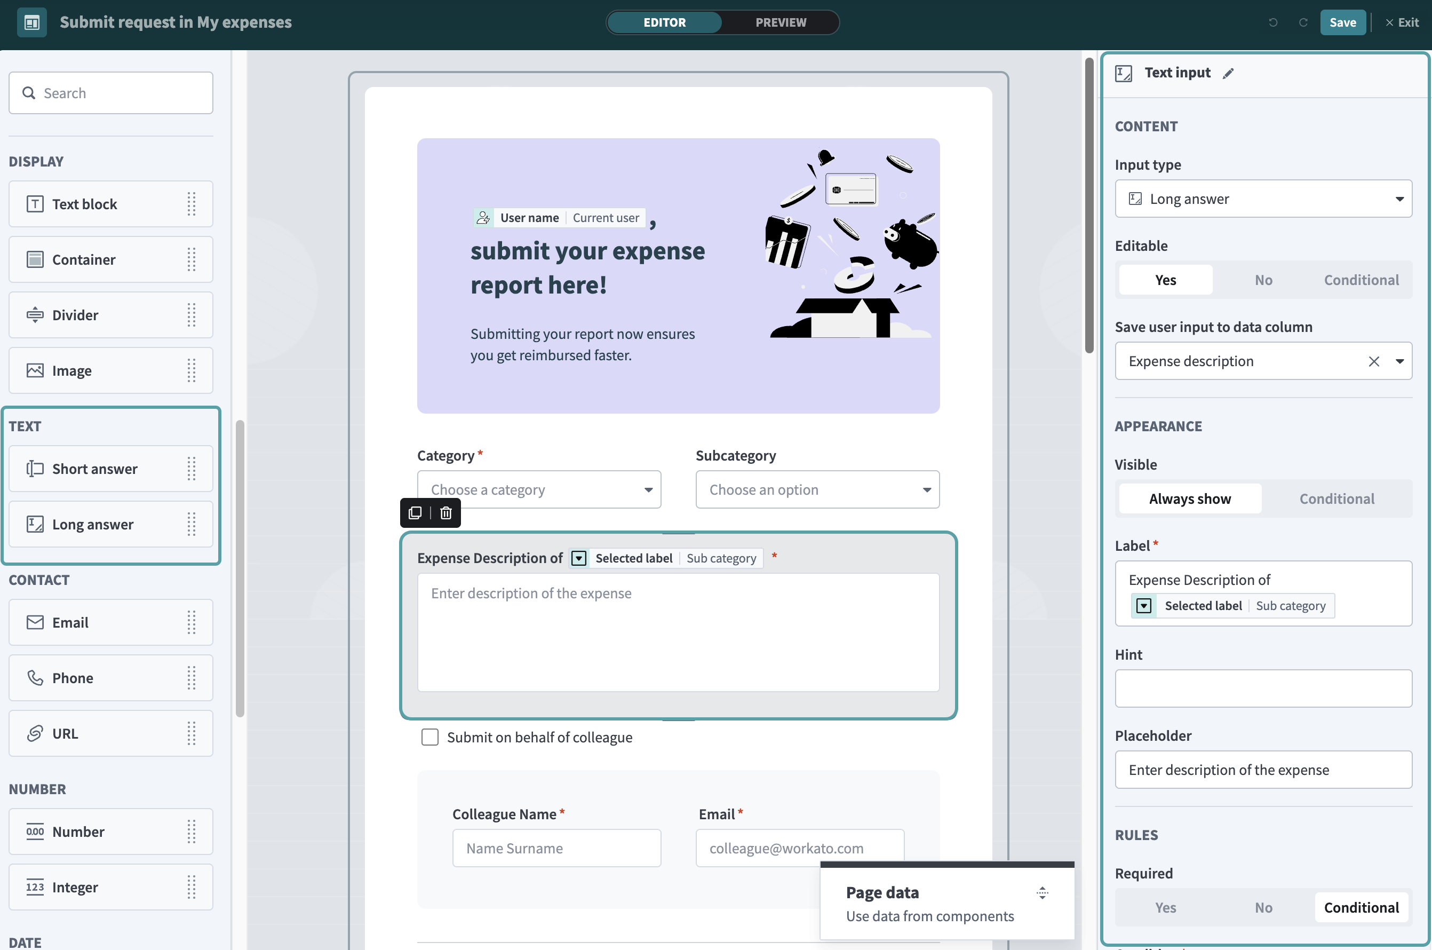Set Required to Yes

pos(1165,907)
